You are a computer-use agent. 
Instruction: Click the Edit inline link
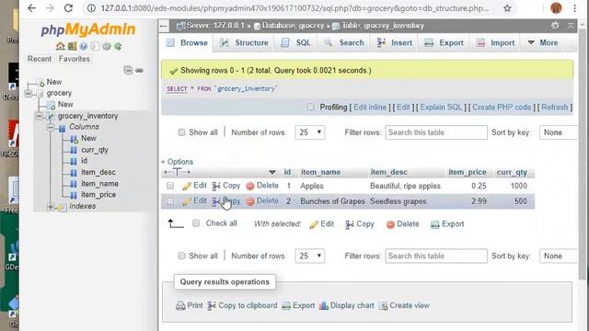[x=370, y=108]
